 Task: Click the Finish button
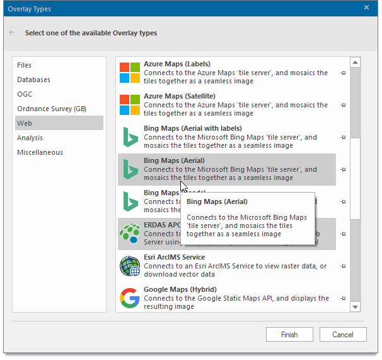coord(289,334)
